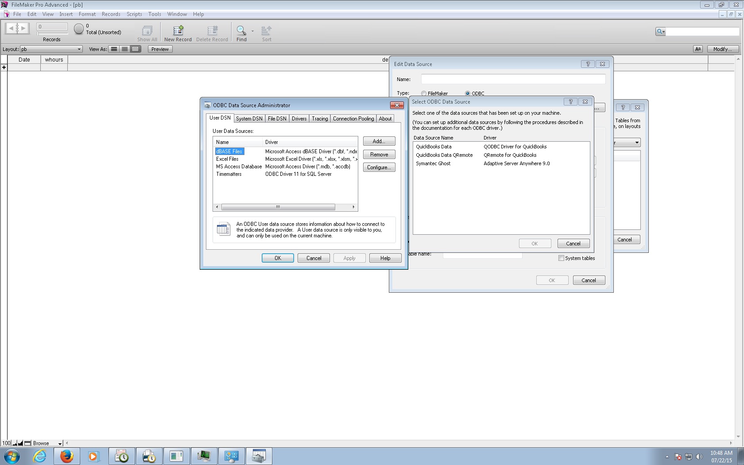The height and width of the screenshot is (465, 744).
Task: Switch to the System DSN tab
Action: pyautogui.click(x=249, y=119)
